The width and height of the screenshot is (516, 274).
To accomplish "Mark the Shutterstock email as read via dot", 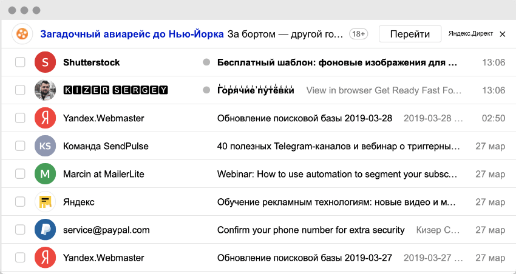I will coord(206,62).
